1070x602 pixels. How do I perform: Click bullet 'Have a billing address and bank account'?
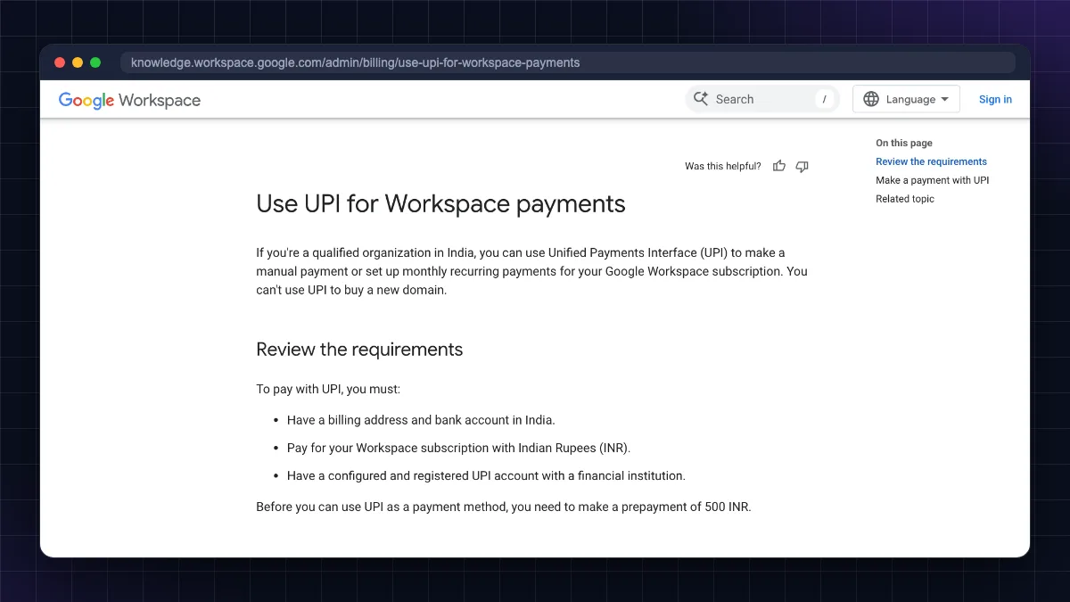(421, 420)
